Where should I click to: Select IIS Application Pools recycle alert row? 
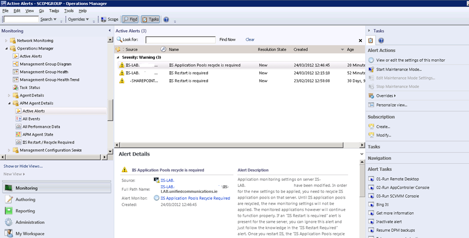[240, 65]
